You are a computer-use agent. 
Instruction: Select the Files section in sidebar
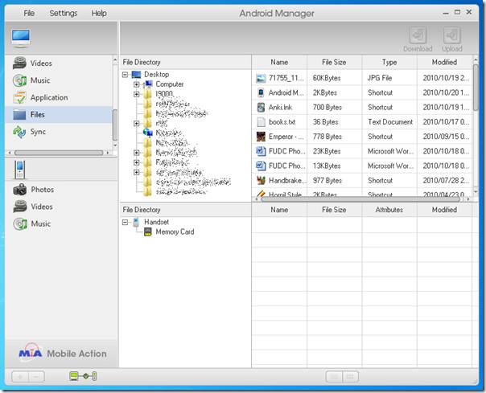click(x=59, y=115)
